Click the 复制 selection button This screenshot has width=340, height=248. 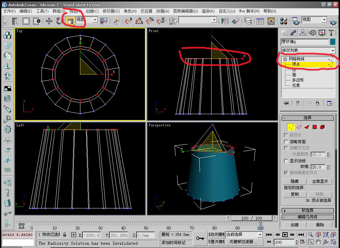pos(295,194)
